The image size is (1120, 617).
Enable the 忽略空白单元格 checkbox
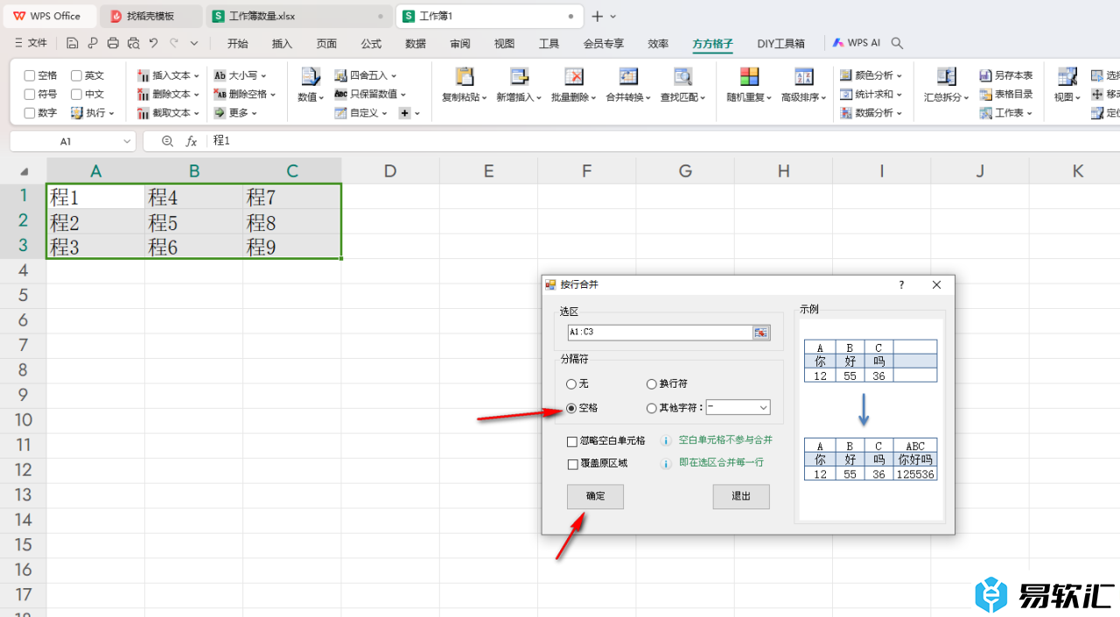point(572,442)
